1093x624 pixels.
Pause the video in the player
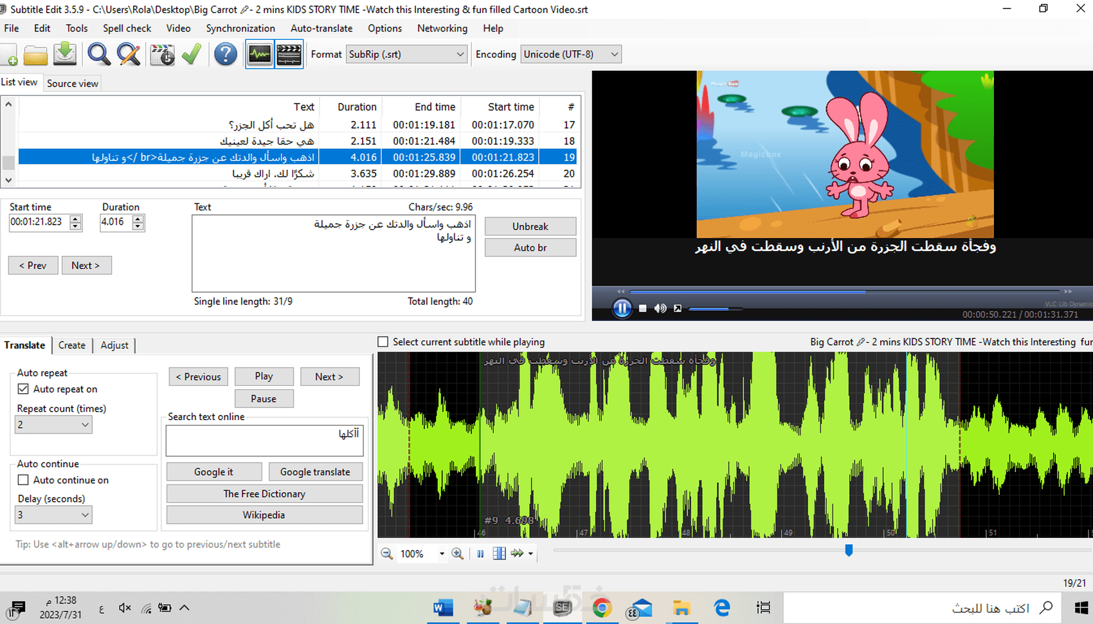point(622,309)
